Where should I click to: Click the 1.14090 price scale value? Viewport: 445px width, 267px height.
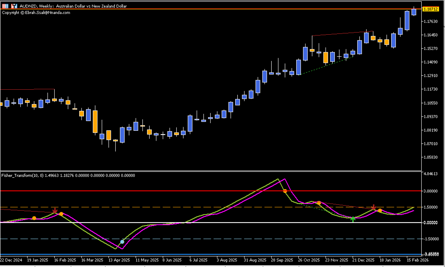click(x=430, y=62)
